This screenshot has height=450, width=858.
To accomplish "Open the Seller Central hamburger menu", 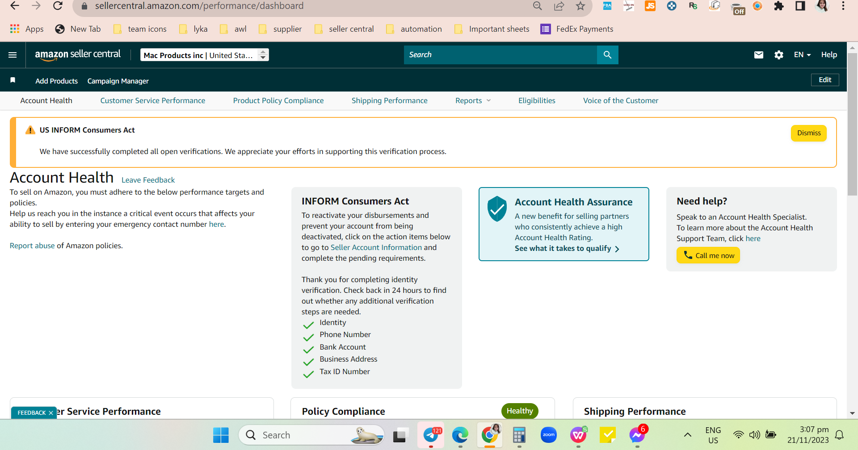I will click(13, 55).
